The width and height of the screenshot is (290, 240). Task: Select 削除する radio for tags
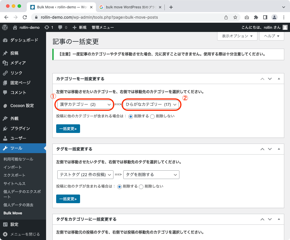(120, 187)
